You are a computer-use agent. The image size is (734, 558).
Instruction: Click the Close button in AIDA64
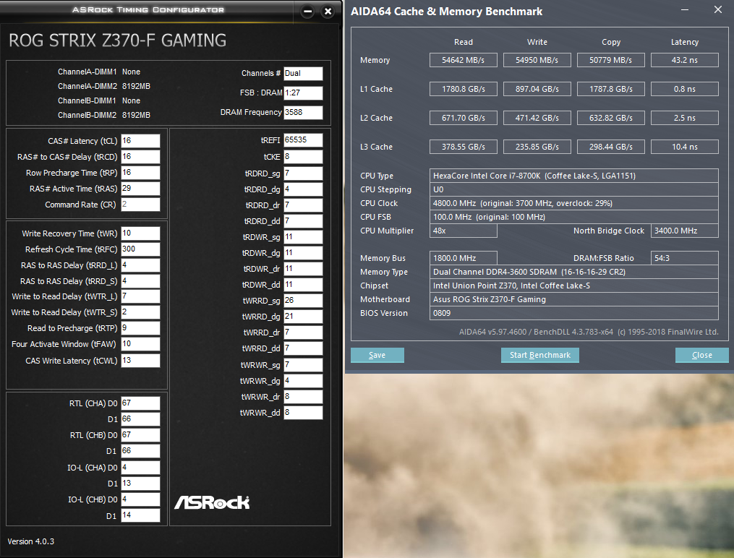(701, 355)
